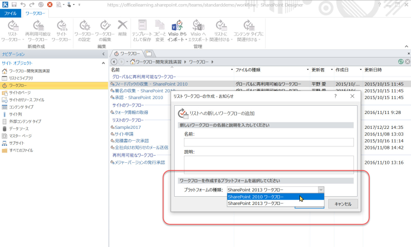The height and width of the screenshot is (247, 411).
Task: Collapse the サイト オブジェクト section
Action: click(x=103, y=63)
